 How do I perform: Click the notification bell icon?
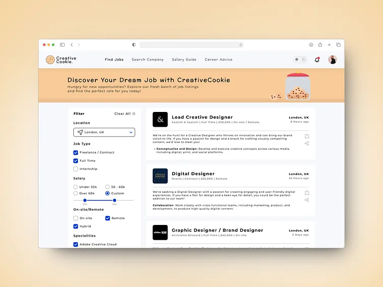317,60
